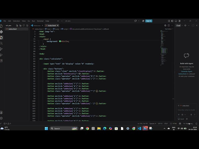Click the chat 'Describe what to build' input

186,110
